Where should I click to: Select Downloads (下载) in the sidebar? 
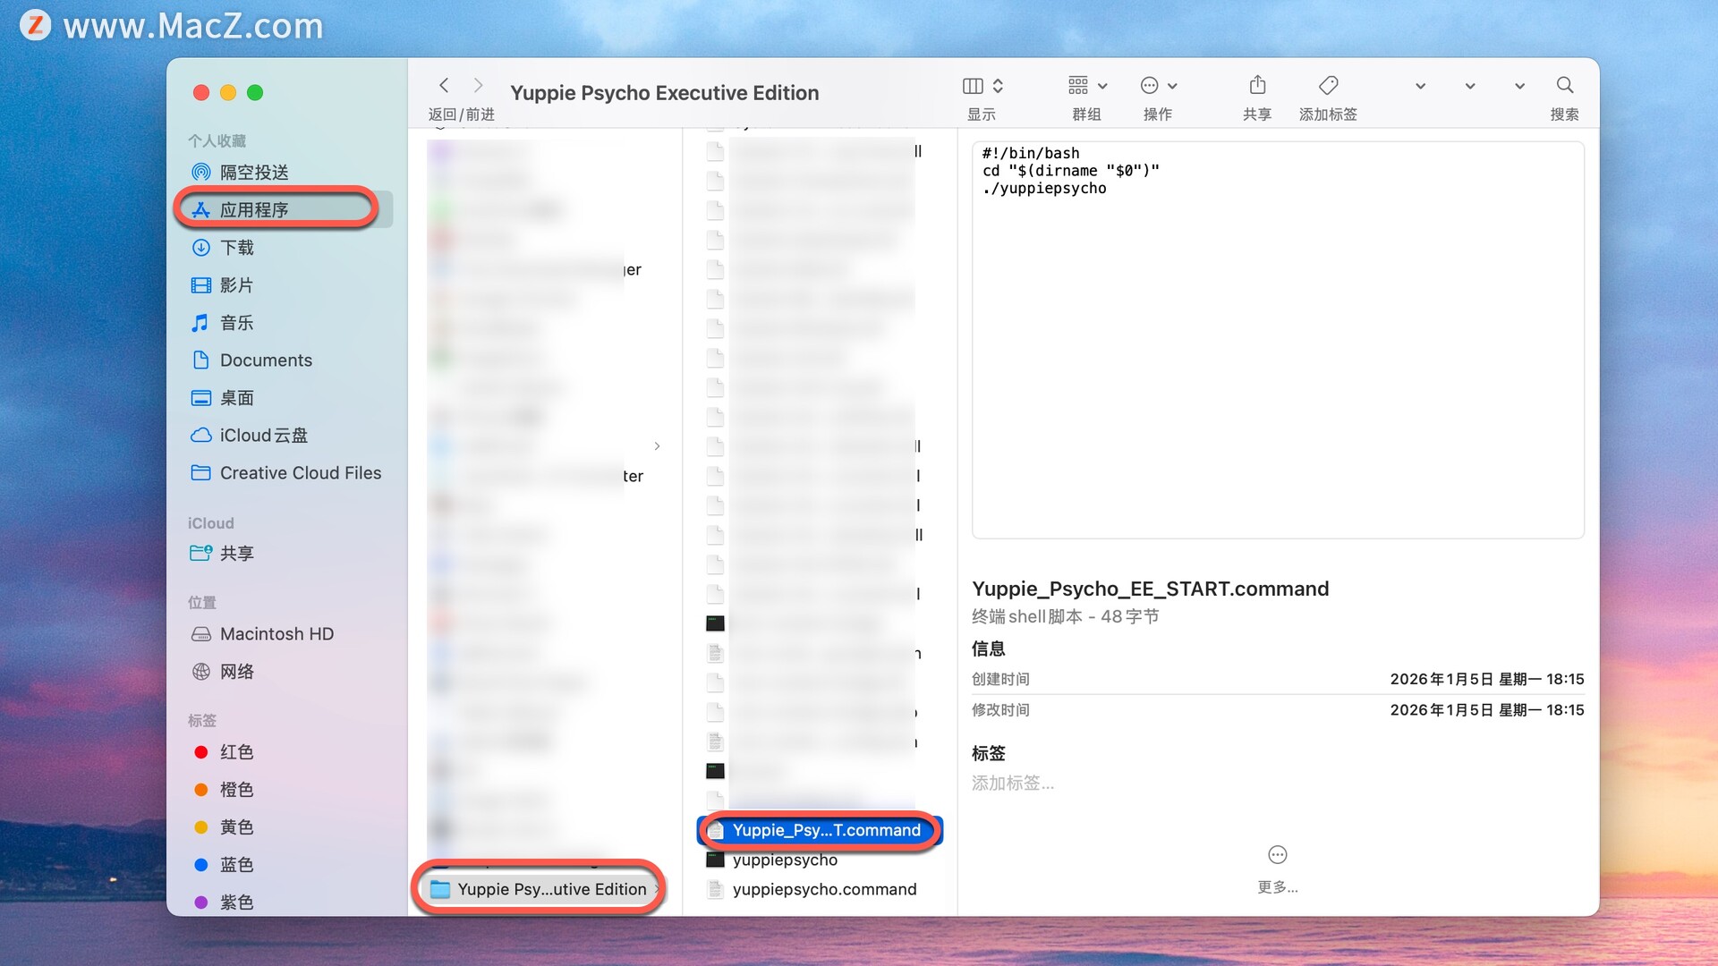click(x=236, y=247)
